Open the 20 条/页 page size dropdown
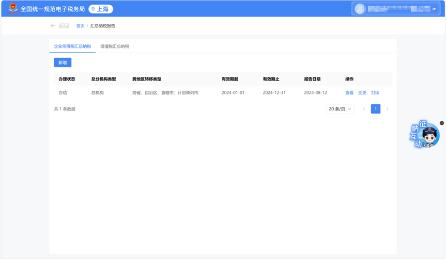446x259 pixels. pyautogui.click(x=340, y=109)
